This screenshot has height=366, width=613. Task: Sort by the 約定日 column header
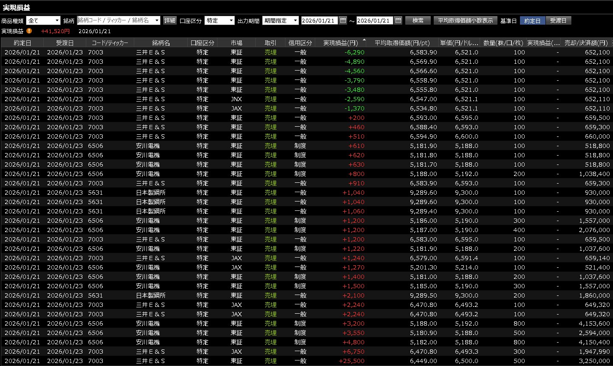[x=22, y=43]
